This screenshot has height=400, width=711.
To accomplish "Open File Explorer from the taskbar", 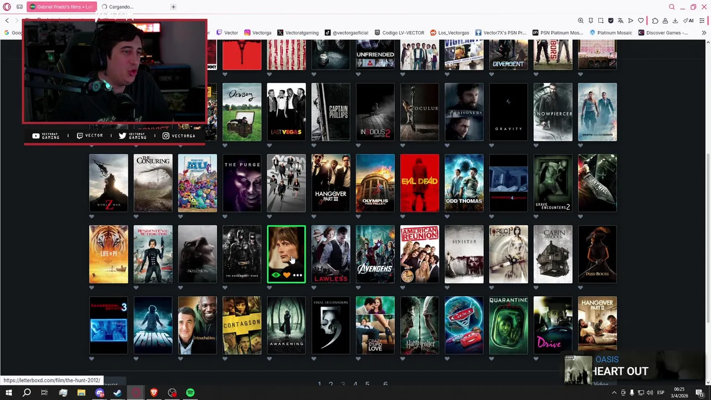I will (x=81, y=393).
